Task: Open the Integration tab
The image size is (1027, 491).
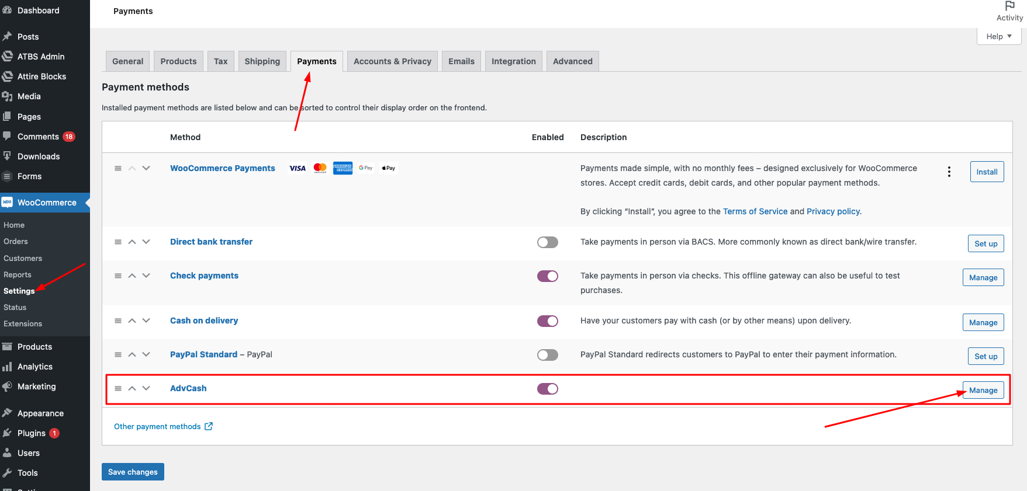Action: [x=514, y=61]
